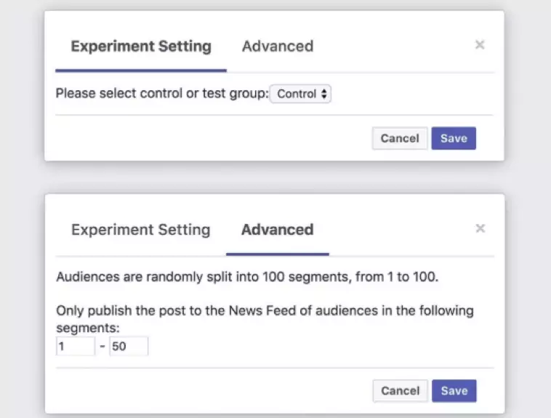Screen dimensions: 551x418
Task: Switch to Advanced tab in upper dialog
Action: point(278,47)
